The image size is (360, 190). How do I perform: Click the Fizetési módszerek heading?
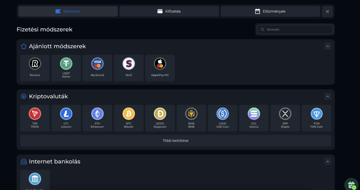tap(45, 30)
